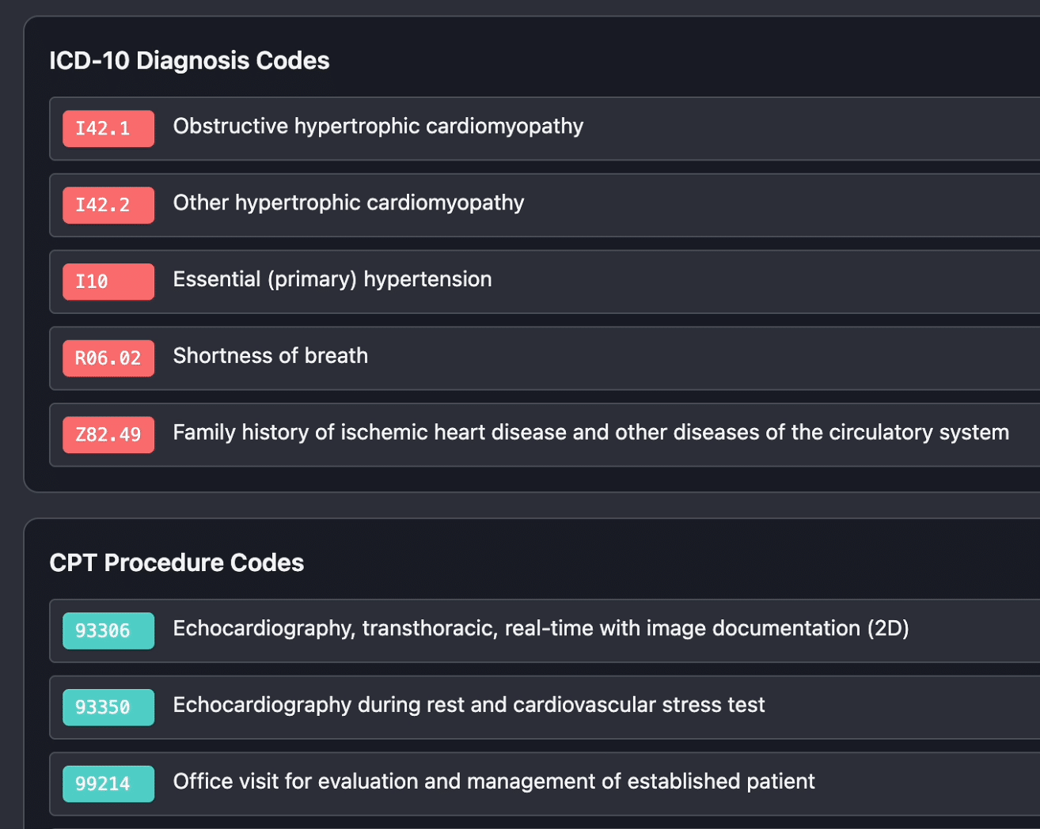
Task: Select the R06.02 diagnosis code badge
Action: point(108,358)
